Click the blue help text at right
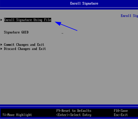 (x=129, y=16)
